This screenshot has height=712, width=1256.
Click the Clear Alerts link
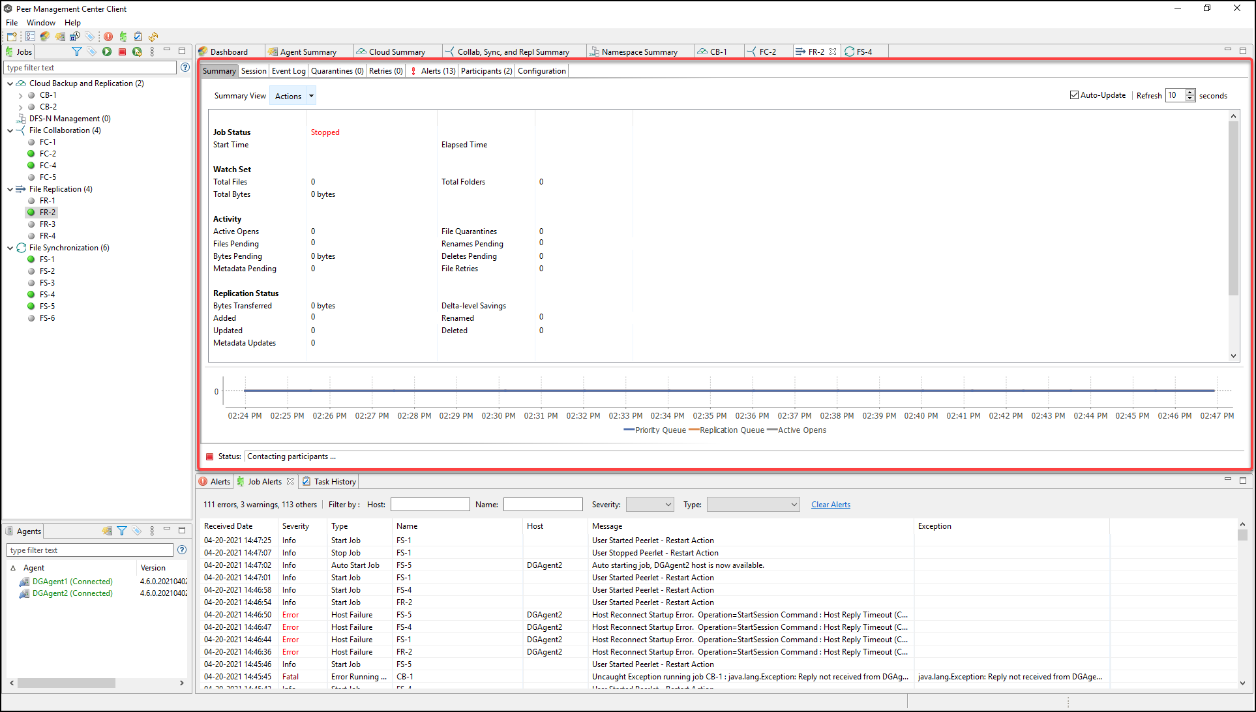click(x=830, y=505)
